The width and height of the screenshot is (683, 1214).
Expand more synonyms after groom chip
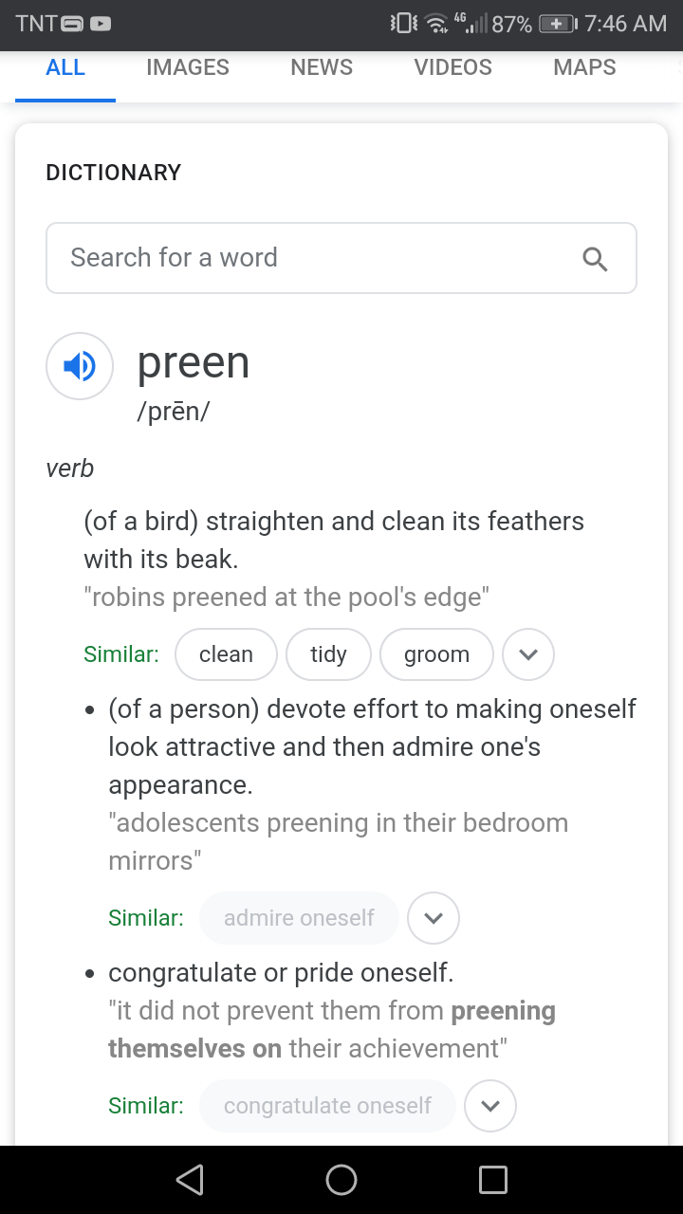[528, 654]
